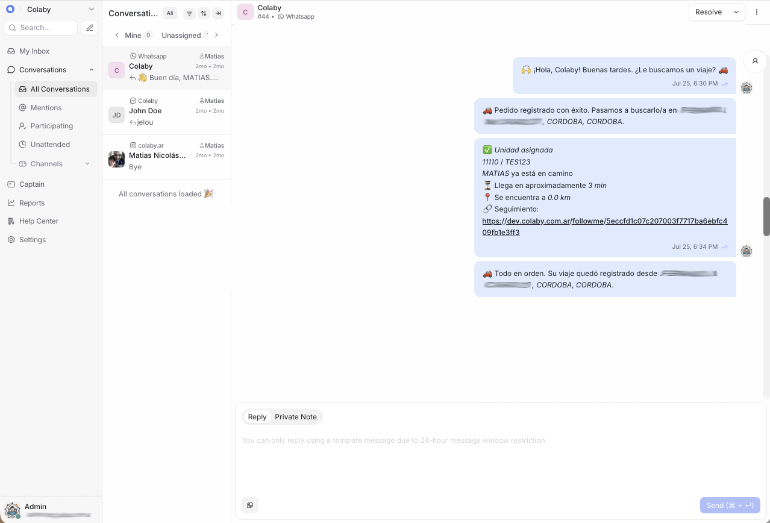Click the Mentions at-sign icon
770x523 pixels.
pyautogui.click(x=23, y=108)
